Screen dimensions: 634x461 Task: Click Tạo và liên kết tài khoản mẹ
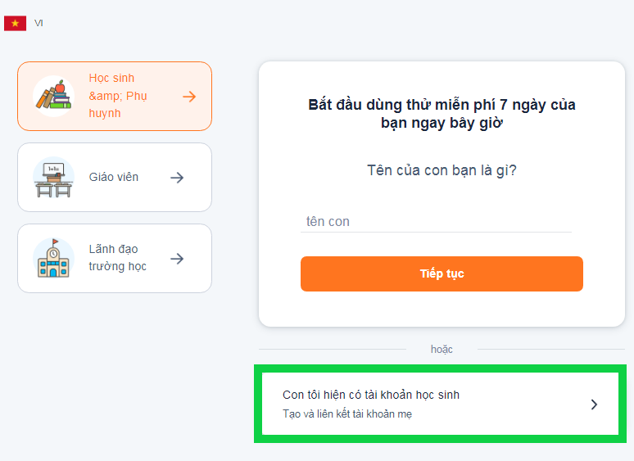347,414
